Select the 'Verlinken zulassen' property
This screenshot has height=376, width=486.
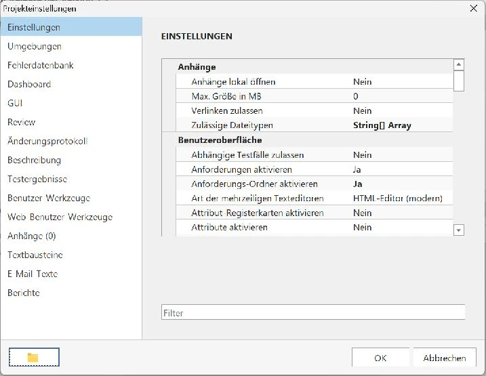pos(315,110)
